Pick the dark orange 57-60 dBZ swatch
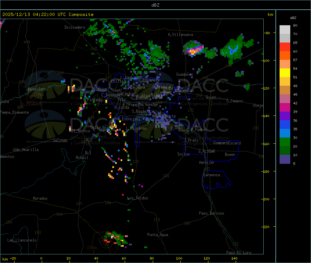 285,56
